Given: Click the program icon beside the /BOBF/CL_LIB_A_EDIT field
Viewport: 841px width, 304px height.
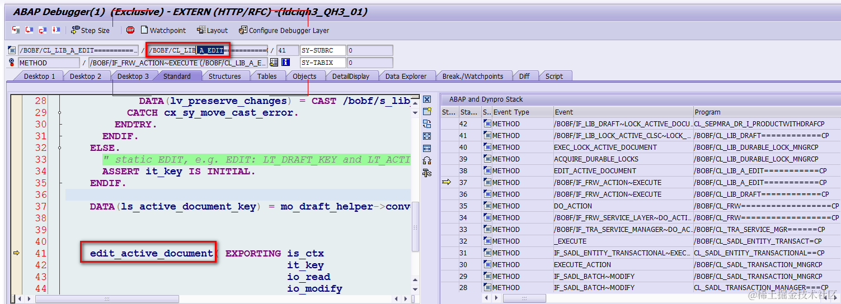Looking at the screenshot, I should tap(12, 50).
